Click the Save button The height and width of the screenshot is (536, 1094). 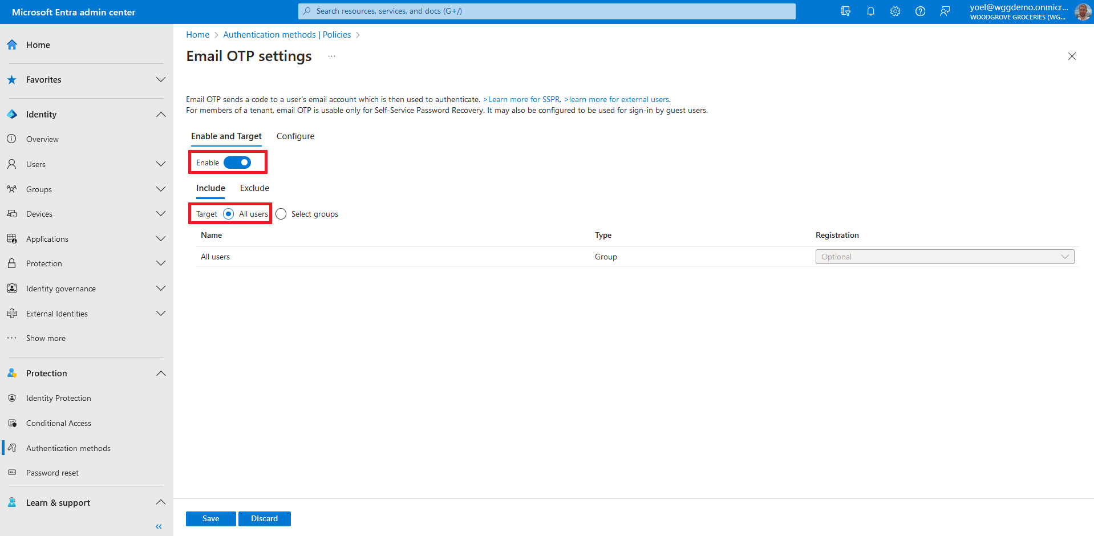210,518
